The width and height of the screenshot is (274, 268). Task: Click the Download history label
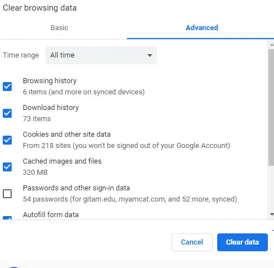(51, 108)
